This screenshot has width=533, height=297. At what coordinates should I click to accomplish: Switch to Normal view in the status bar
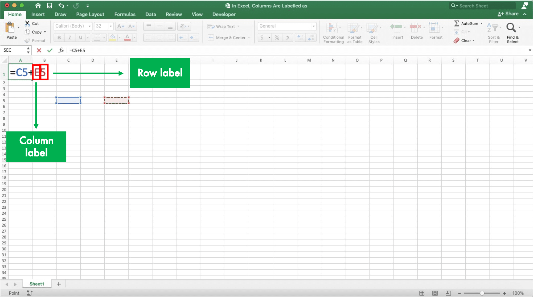(x=422, y=293)
